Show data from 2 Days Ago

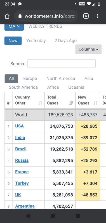click(x=65, y=41)
